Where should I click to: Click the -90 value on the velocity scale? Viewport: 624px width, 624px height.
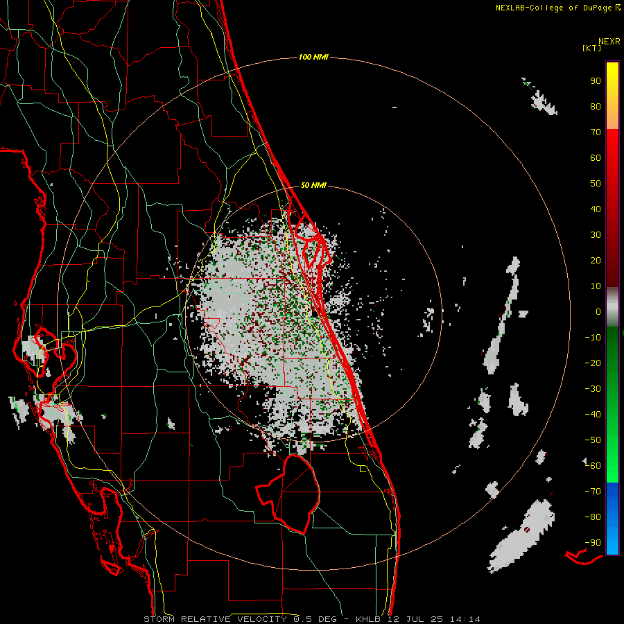593,543
